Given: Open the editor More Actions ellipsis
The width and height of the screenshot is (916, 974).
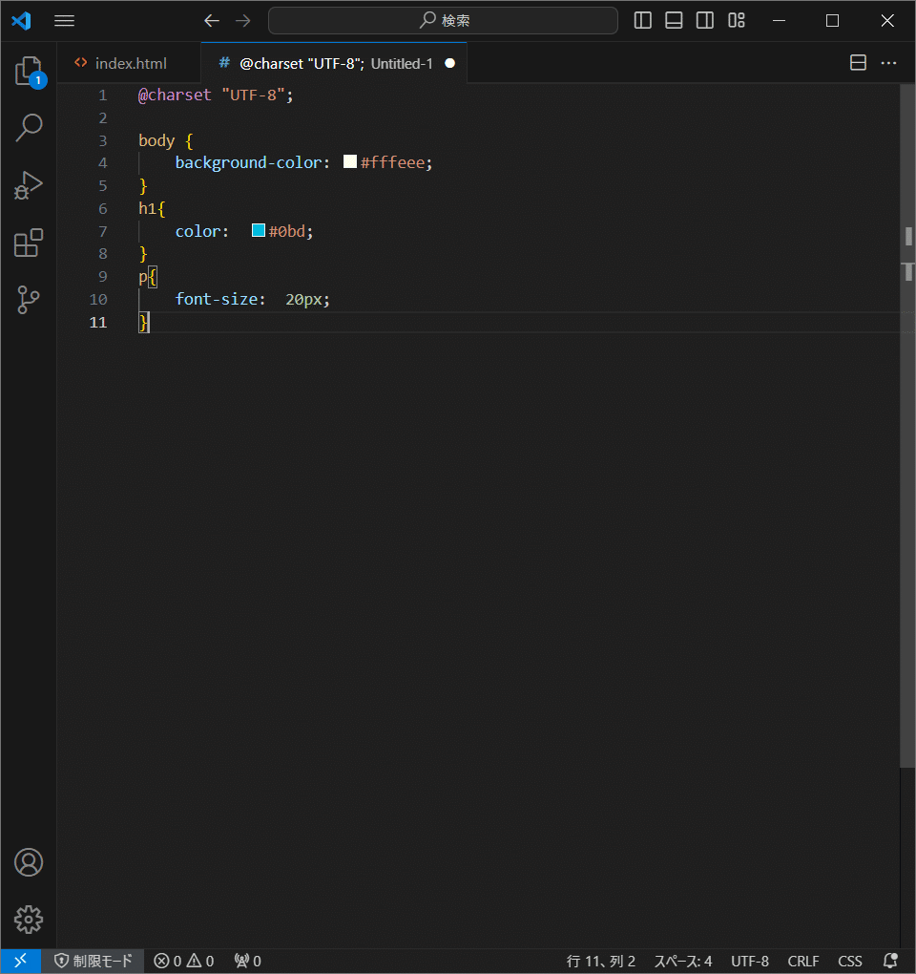Looking at the screenshot, I should [x=888, y=63].
